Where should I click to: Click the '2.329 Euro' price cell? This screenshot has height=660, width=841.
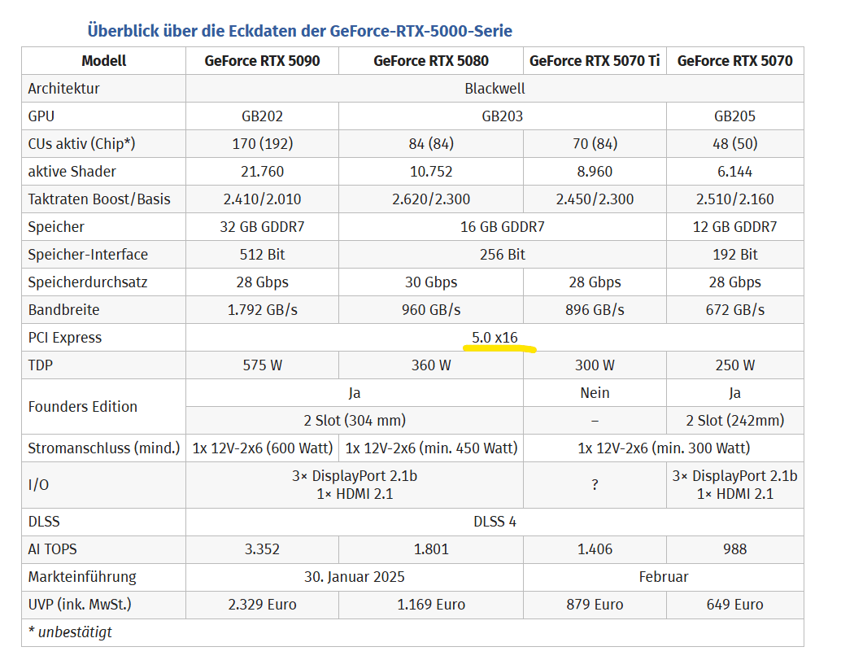(262, 605)
